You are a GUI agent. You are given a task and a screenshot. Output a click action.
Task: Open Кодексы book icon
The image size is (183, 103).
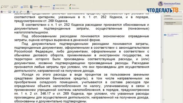(31, 7)
